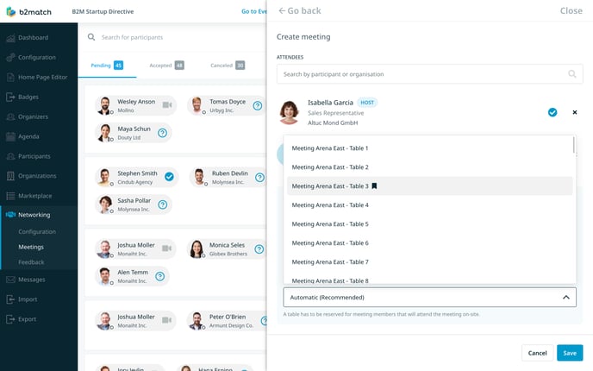Switch to the Canceled tab
593x371 pixels.
(228, 65)
